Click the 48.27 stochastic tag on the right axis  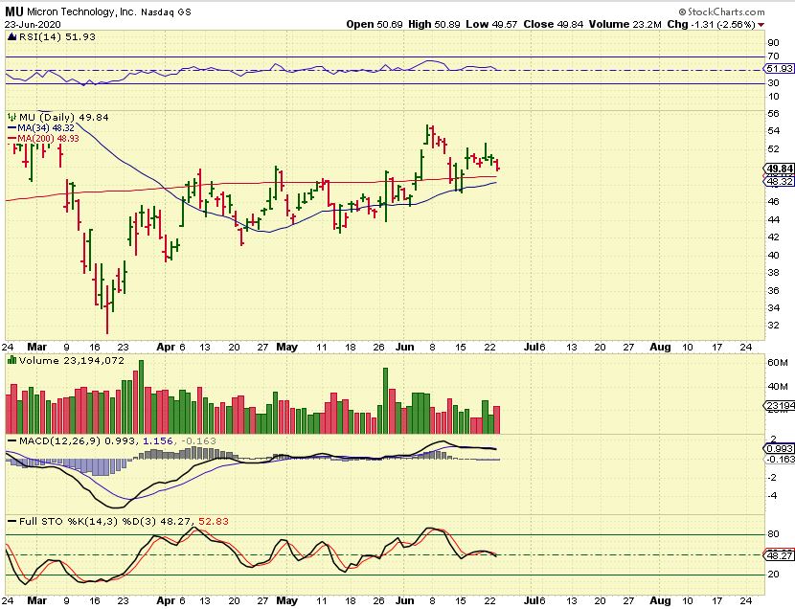click(780, 555)
